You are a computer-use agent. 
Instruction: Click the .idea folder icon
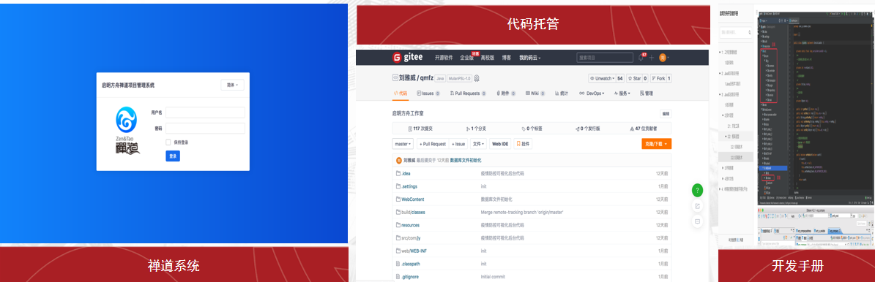point(398,173)
